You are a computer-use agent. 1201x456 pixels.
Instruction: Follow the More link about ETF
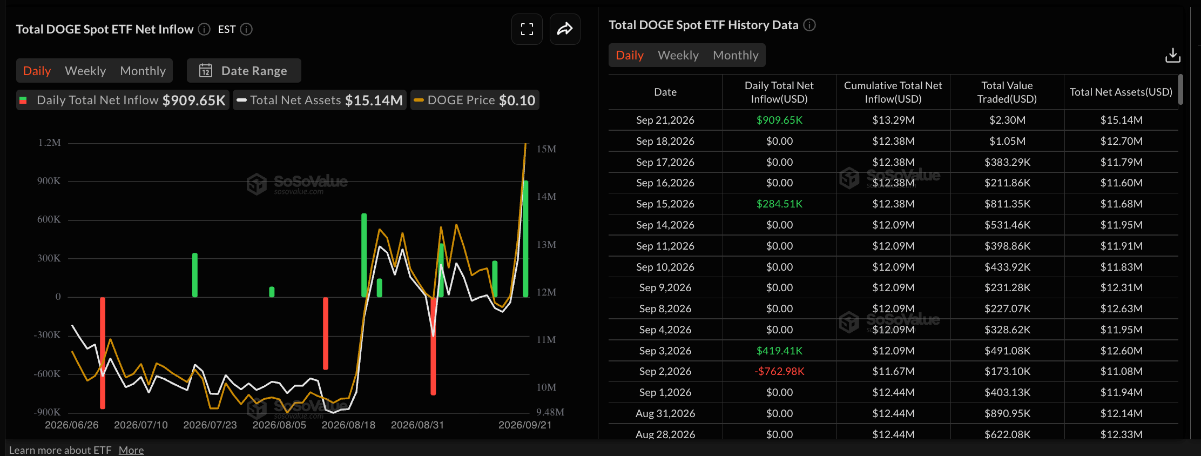point(131,450)
